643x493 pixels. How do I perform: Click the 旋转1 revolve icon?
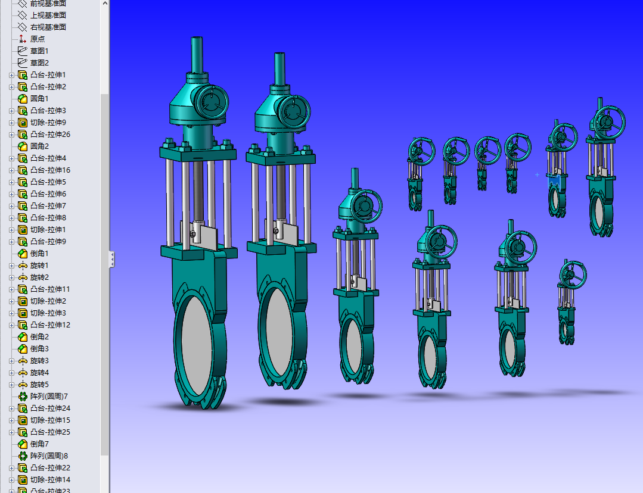click(x=23, y=266)
